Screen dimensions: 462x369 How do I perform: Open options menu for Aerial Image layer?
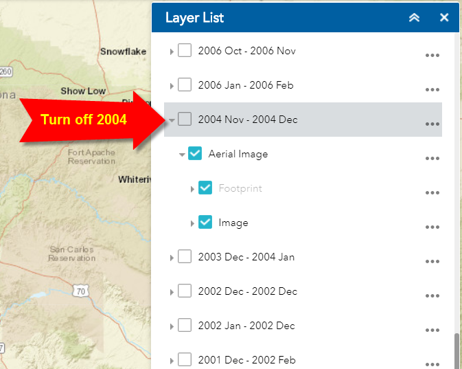(432, 158)
